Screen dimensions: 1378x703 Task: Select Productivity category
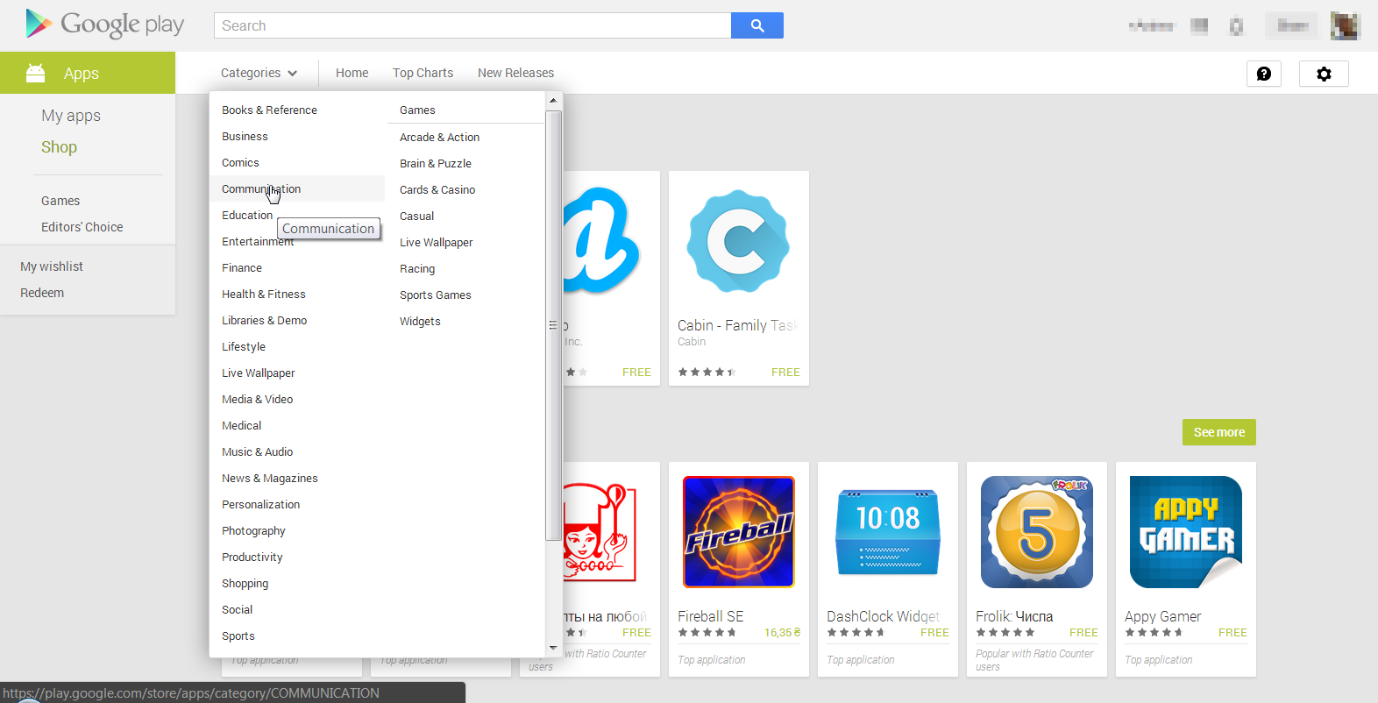pos(252,557)
